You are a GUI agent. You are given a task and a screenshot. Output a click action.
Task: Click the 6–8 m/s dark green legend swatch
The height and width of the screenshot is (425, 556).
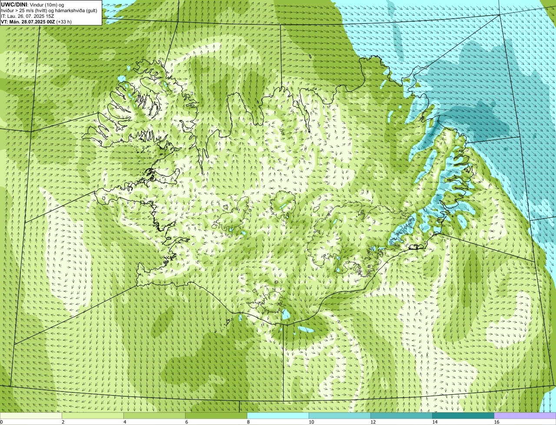[x=216, y=416]
